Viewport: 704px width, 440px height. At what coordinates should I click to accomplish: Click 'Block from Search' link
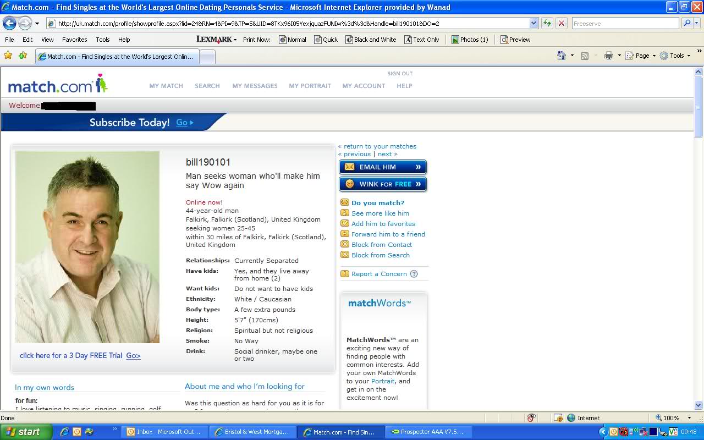(381, 255)
